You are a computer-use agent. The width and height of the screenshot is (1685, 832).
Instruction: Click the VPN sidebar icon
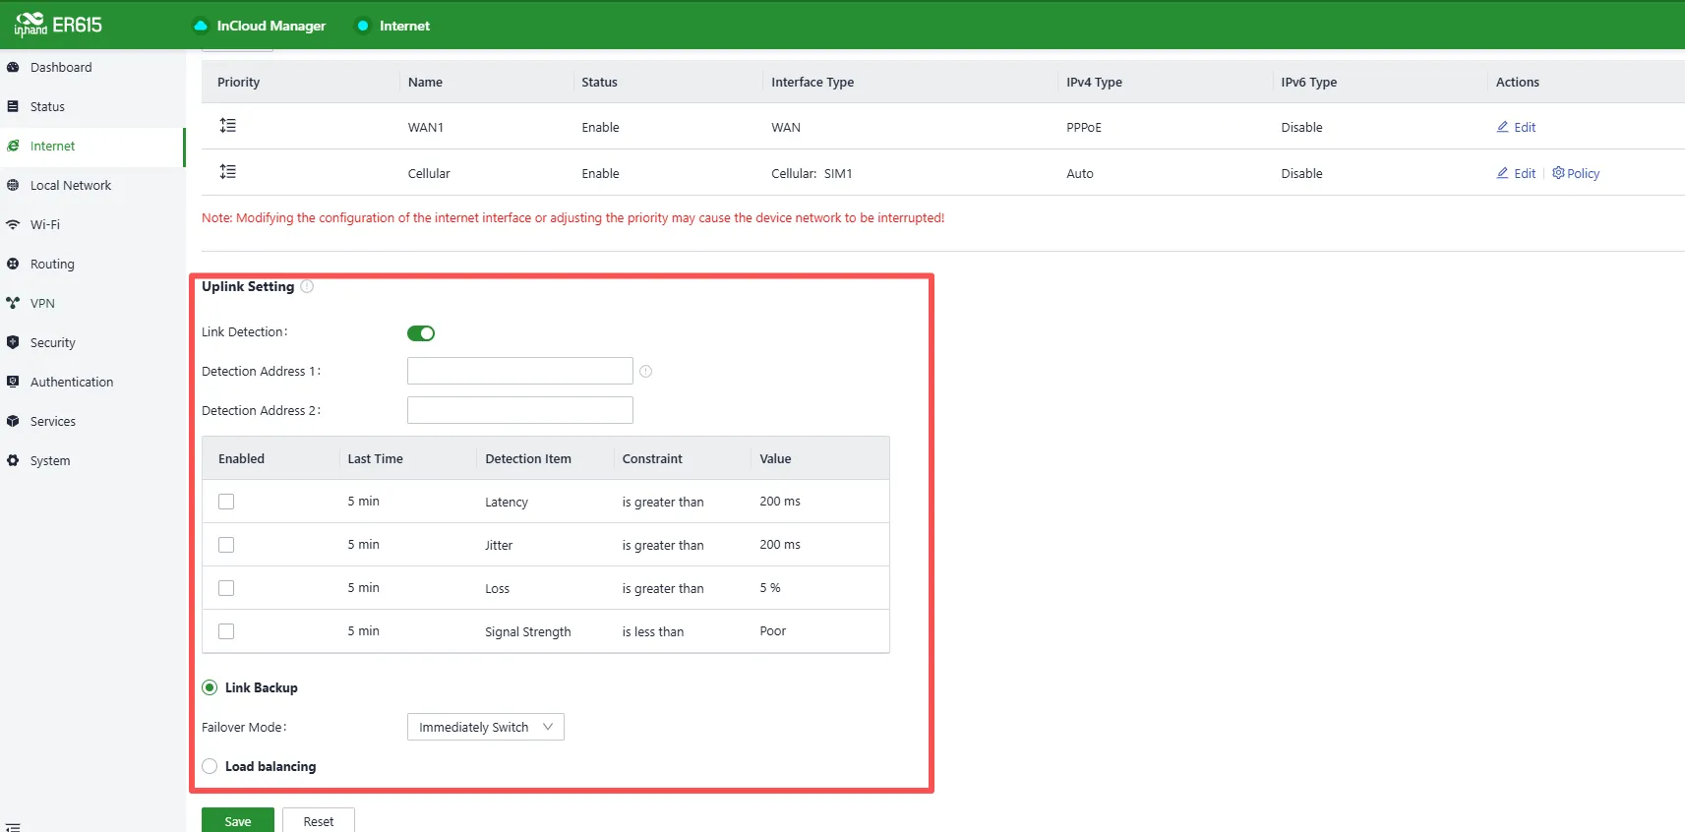(13, 303)
